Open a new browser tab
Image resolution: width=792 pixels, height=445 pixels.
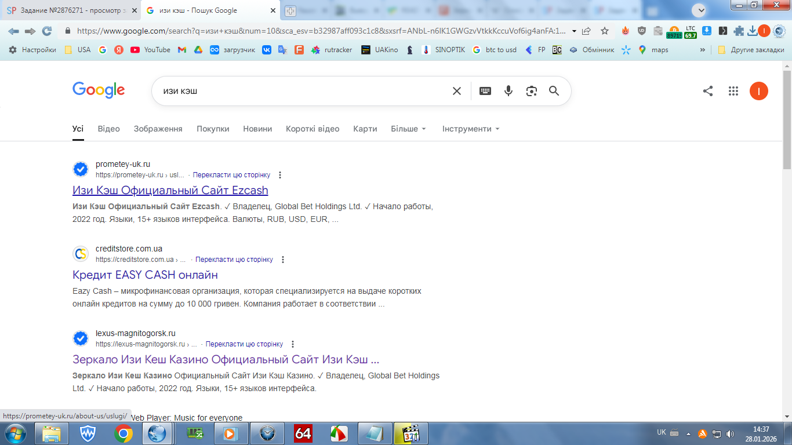290,10
